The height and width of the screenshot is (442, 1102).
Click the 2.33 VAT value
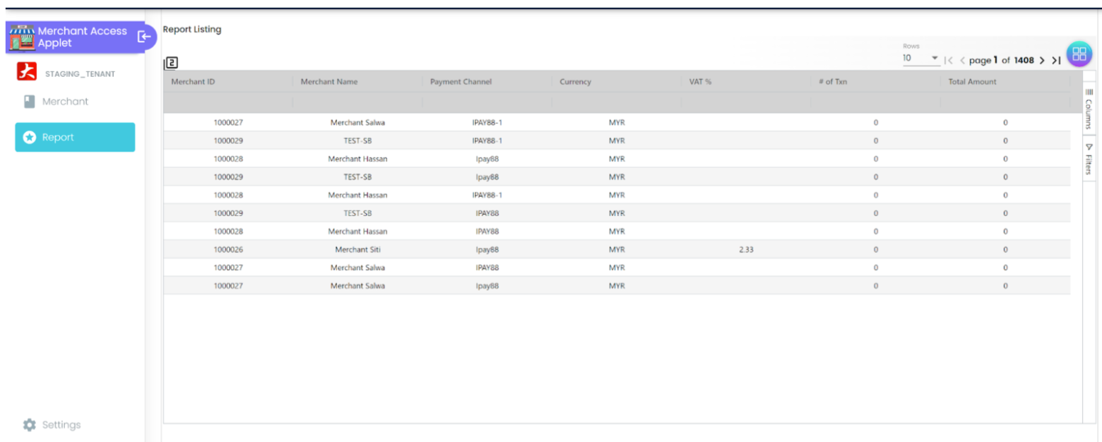point(747,249)
